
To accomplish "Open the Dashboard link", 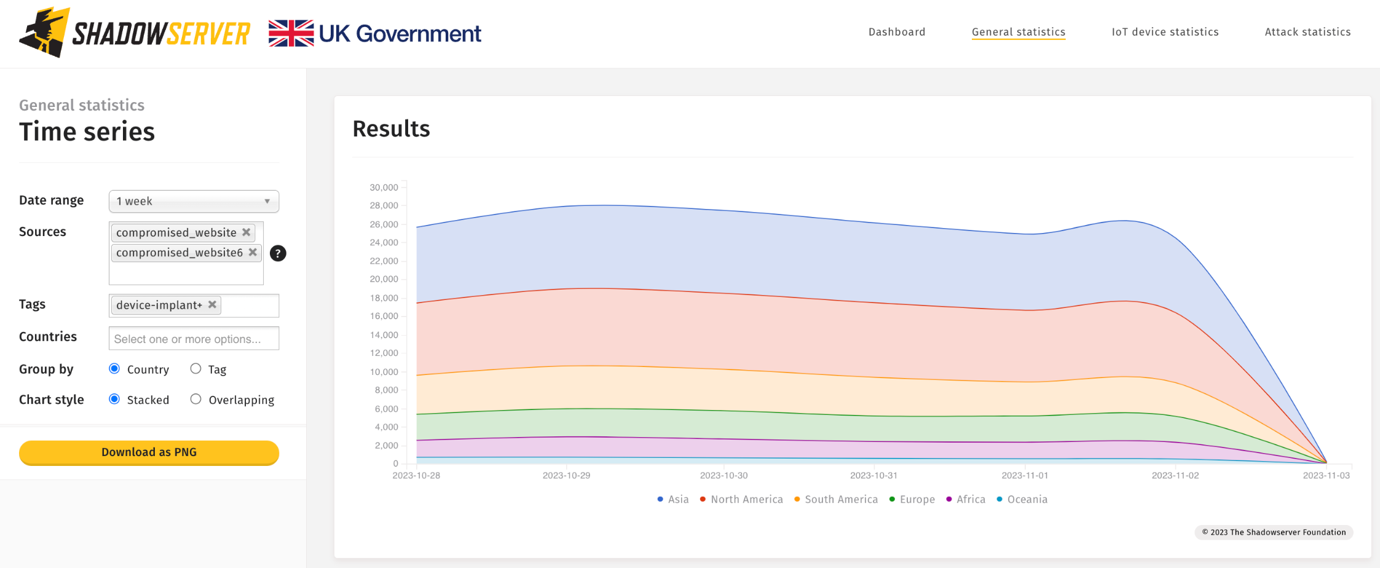I will click(x=896, y=31).
